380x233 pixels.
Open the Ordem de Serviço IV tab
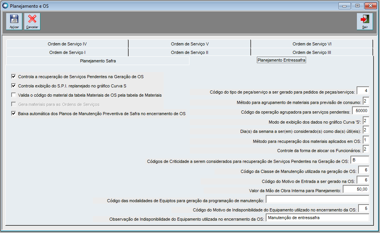pos(67,44)
